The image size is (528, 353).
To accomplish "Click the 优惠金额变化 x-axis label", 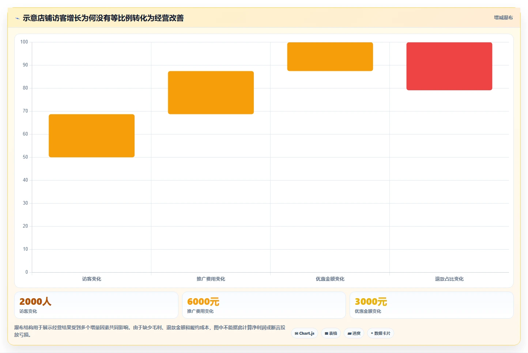I will coord(330,279).
